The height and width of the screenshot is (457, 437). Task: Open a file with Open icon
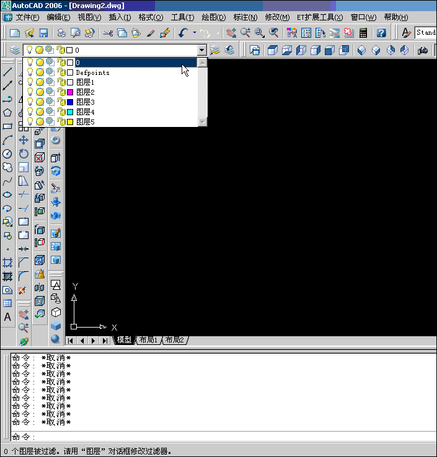[29, 33]
